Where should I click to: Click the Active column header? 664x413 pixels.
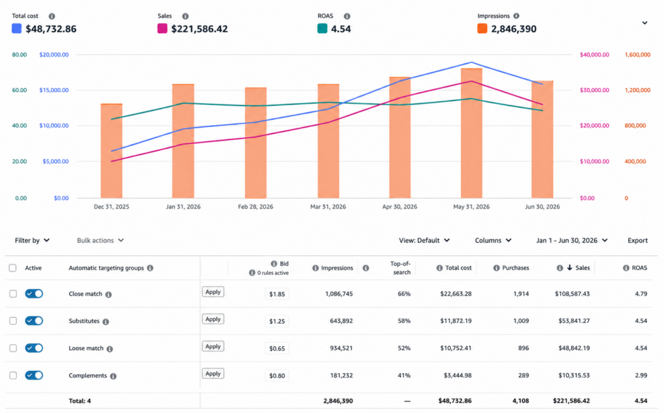[x=33, y=268]
